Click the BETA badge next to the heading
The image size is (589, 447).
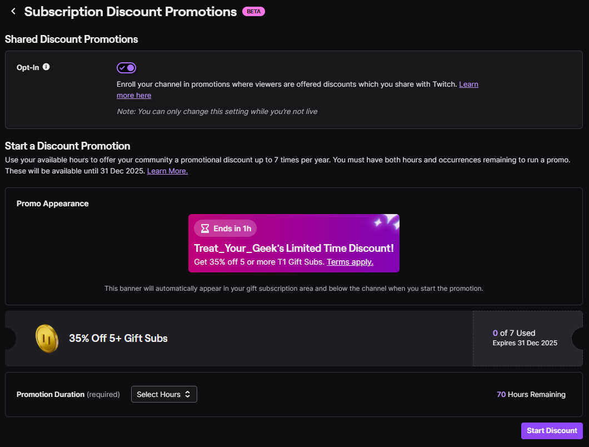(x=253, y=11)
